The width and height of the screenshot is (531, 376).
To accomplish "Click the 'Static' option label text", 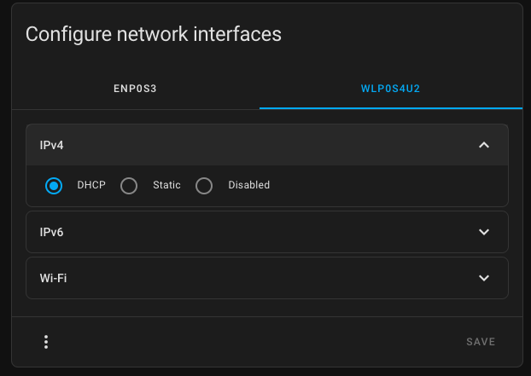I will 166,185.
